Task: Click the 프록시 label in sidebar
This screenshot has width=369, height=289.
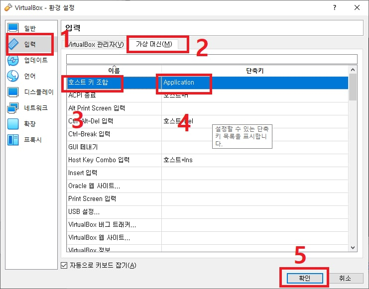Action: coord(33,140)
